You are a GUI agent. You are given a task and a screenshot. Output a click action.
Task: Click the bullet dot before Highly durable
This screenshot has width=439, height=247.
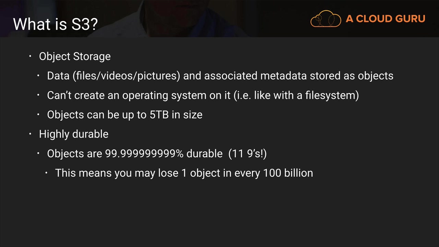point(31,133)
